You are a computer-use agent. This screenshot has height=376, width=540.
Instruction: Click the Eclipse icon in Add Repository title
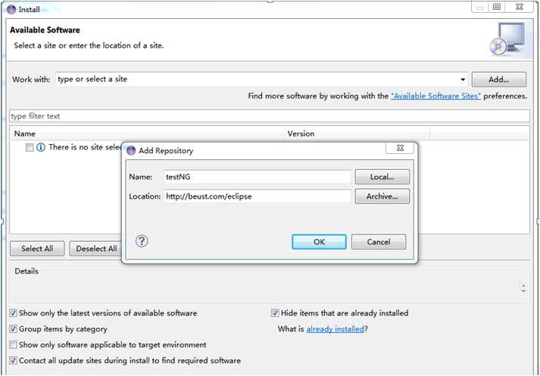tap(131, 151)
